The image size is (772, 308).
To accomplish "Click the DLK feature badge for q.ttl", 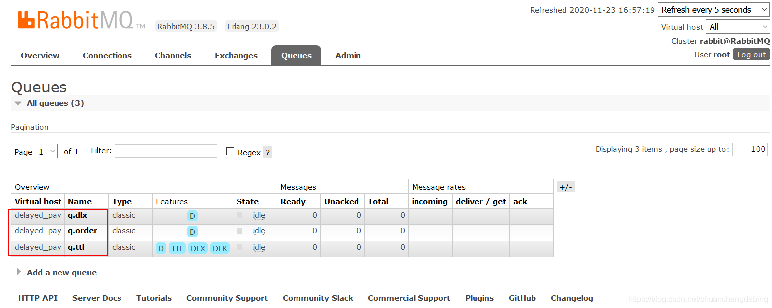I will (220, 248).
